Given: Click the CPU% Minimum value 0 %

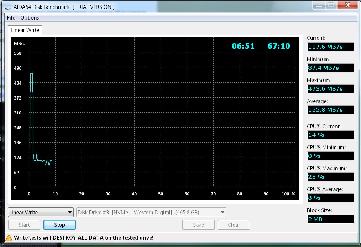Looking at the screenshot, I should click(x=330, y=156).
